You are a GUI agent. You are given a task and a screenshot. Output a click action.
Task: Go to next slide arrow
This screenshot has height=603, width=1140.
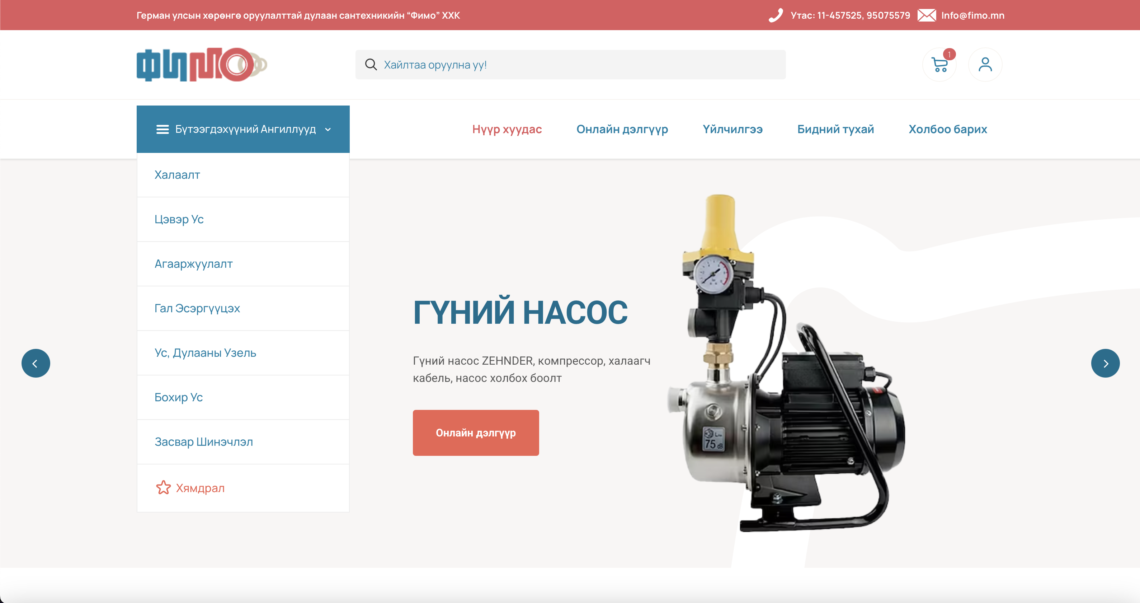click(x=1105, y=364)
